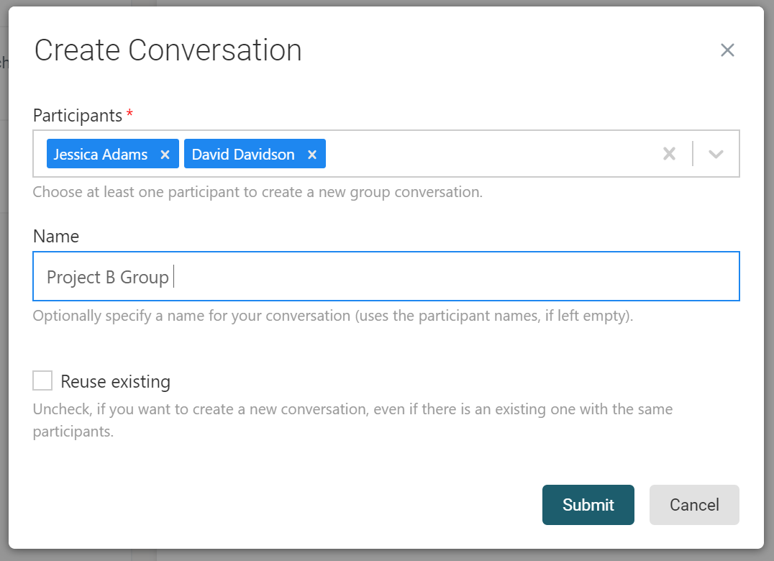Focus the Name field containing Project B Group
Screen dimensions: 774x561
tap(432, 276)
